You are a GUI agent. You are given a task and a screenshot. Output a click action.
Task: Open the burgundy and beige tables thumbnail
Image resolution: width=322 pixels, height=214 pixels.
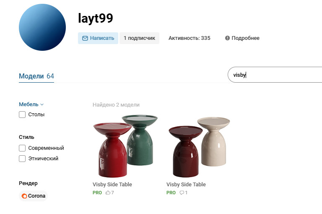pos(199,147)
